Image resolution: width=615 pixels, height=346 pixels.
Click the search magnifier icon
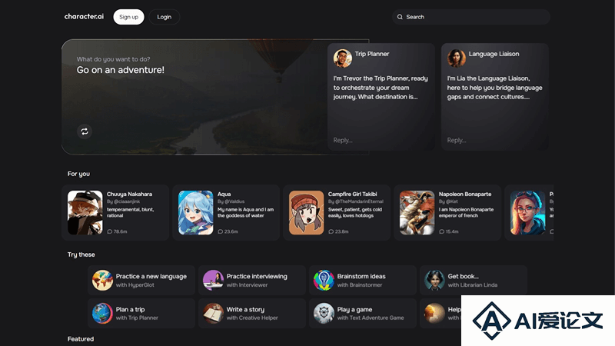(400, 17)
